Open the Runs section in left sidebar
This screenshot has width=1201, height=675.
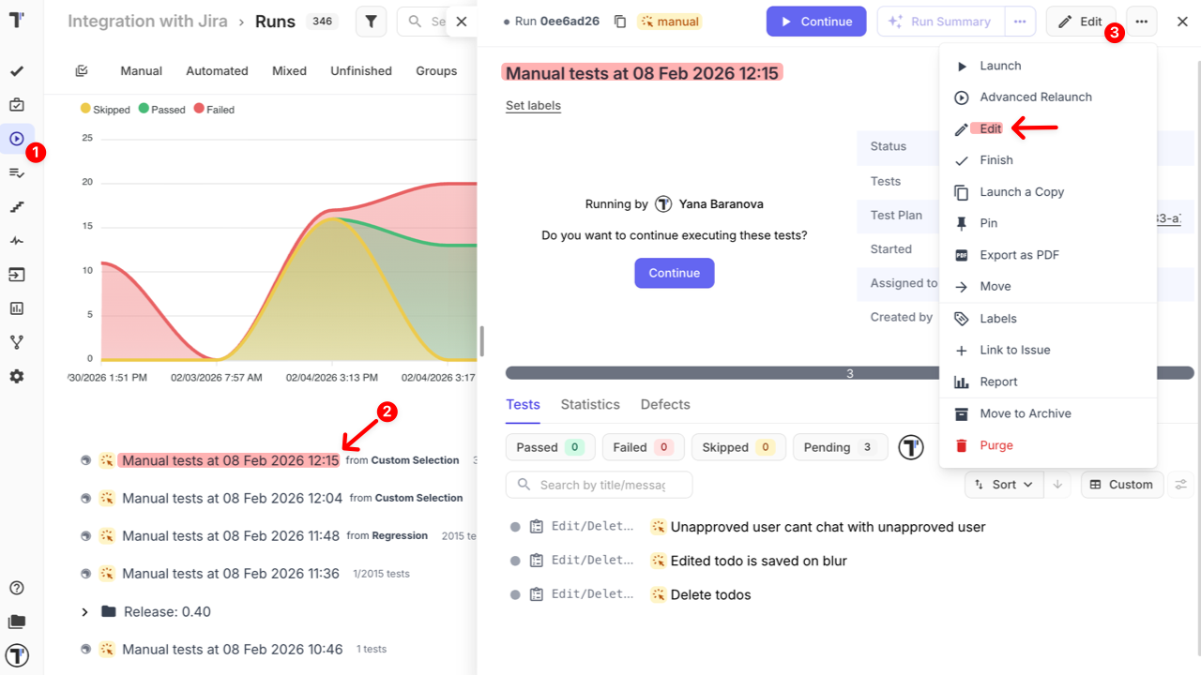point(17,139)
